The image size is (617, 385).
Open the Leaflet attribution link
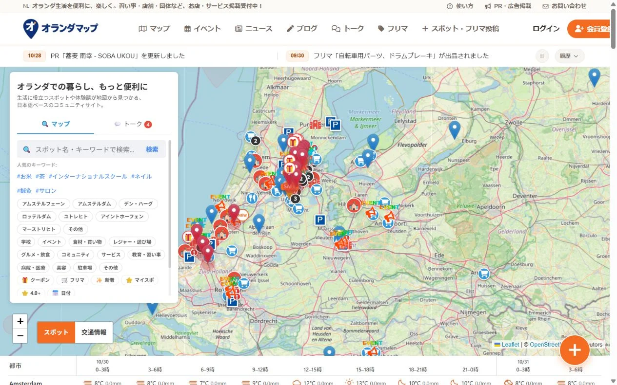(x=510, y=345)
